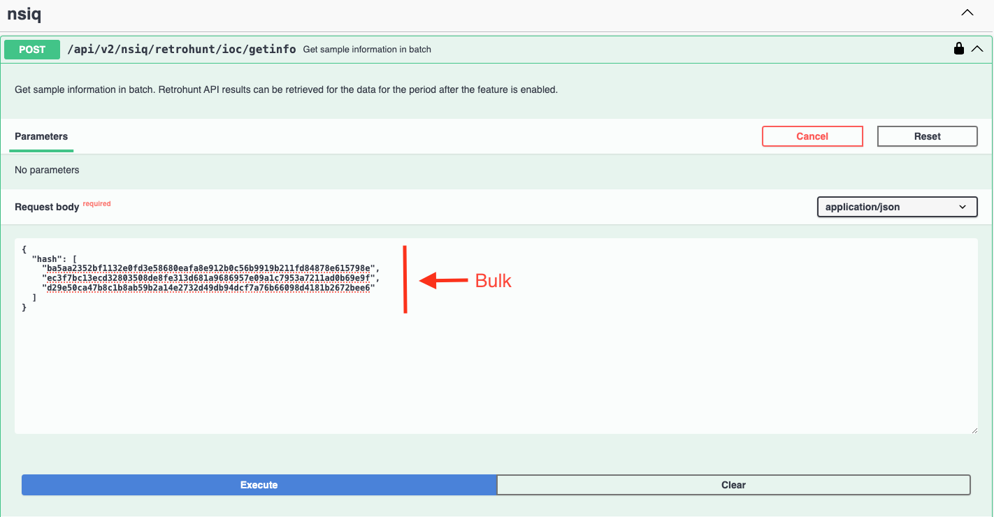The height and width of the screenshot is (517, 994).
Task: Collapse the getinfo endpoint chevron
Action: tap(977, 49)
